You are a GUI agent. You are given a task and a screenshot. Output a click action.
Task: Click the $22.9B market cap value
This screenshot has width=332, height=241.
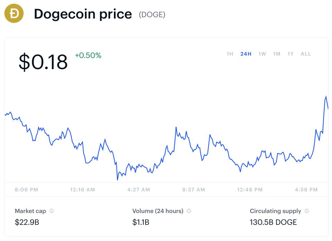click(27, 222)
